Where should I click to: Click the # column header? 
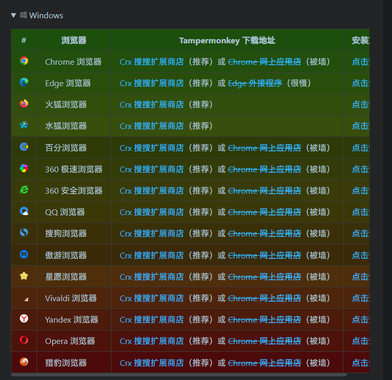pos(24,40)
